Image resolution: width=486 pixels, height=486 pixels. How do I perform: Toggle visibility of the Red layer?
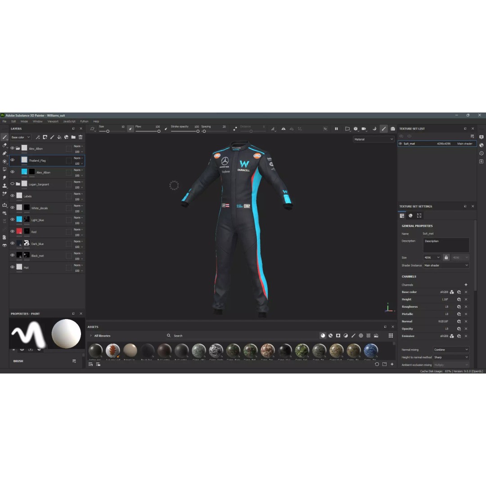[x=12, y=231]
